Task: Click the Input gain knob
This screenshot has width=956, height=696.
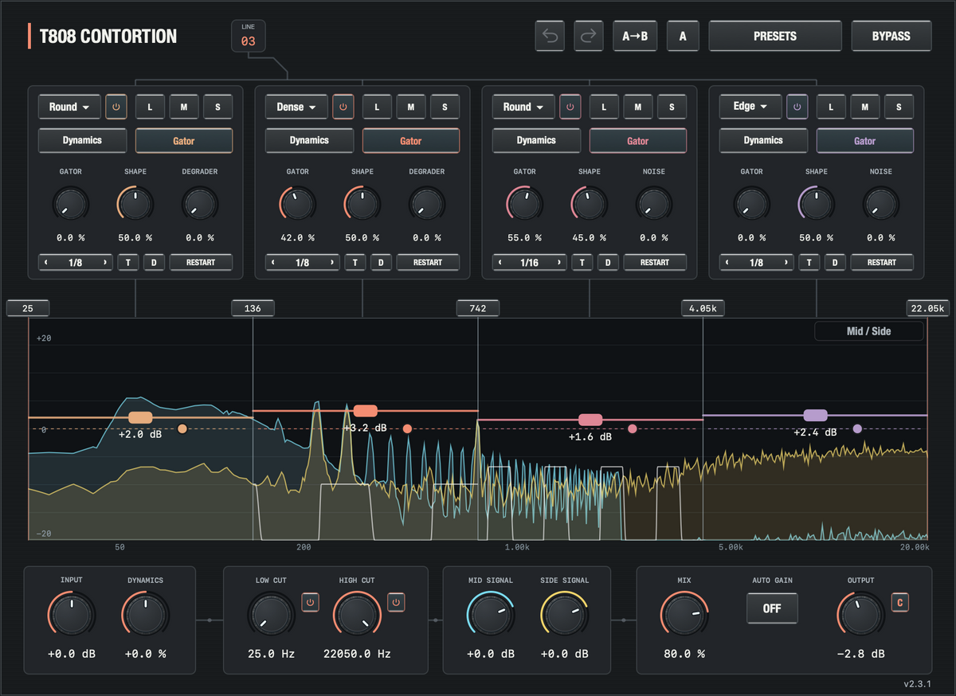Action: click(72, 616)
